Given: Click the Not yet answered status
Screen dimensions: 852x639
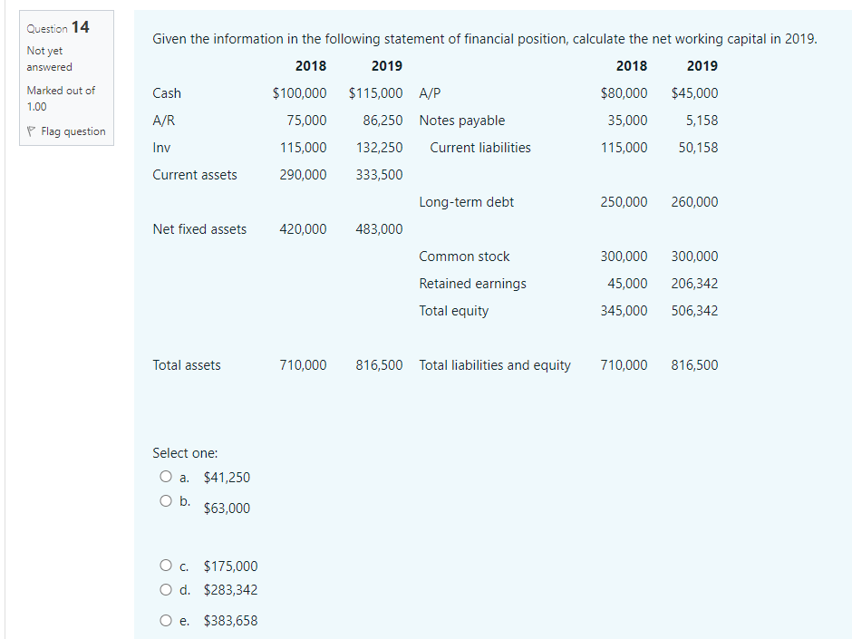Looking at the screenshot, I should (x=49, y=59).
